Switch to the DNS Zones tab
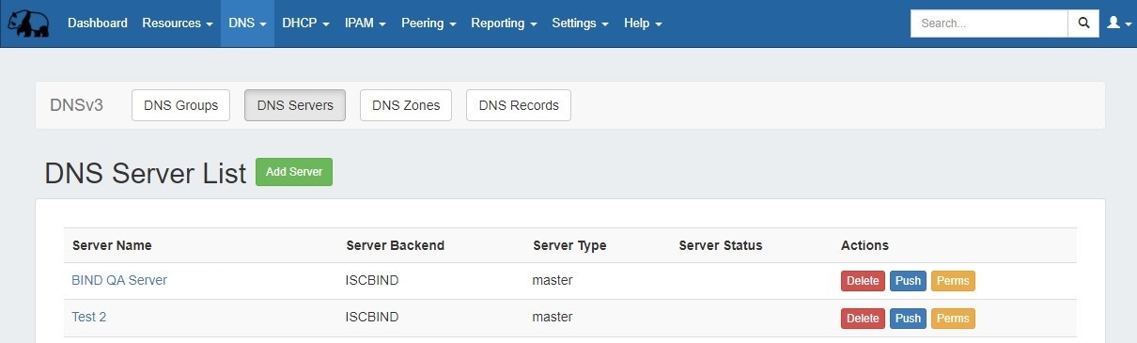1137x343 pixels. coord(406,105)
